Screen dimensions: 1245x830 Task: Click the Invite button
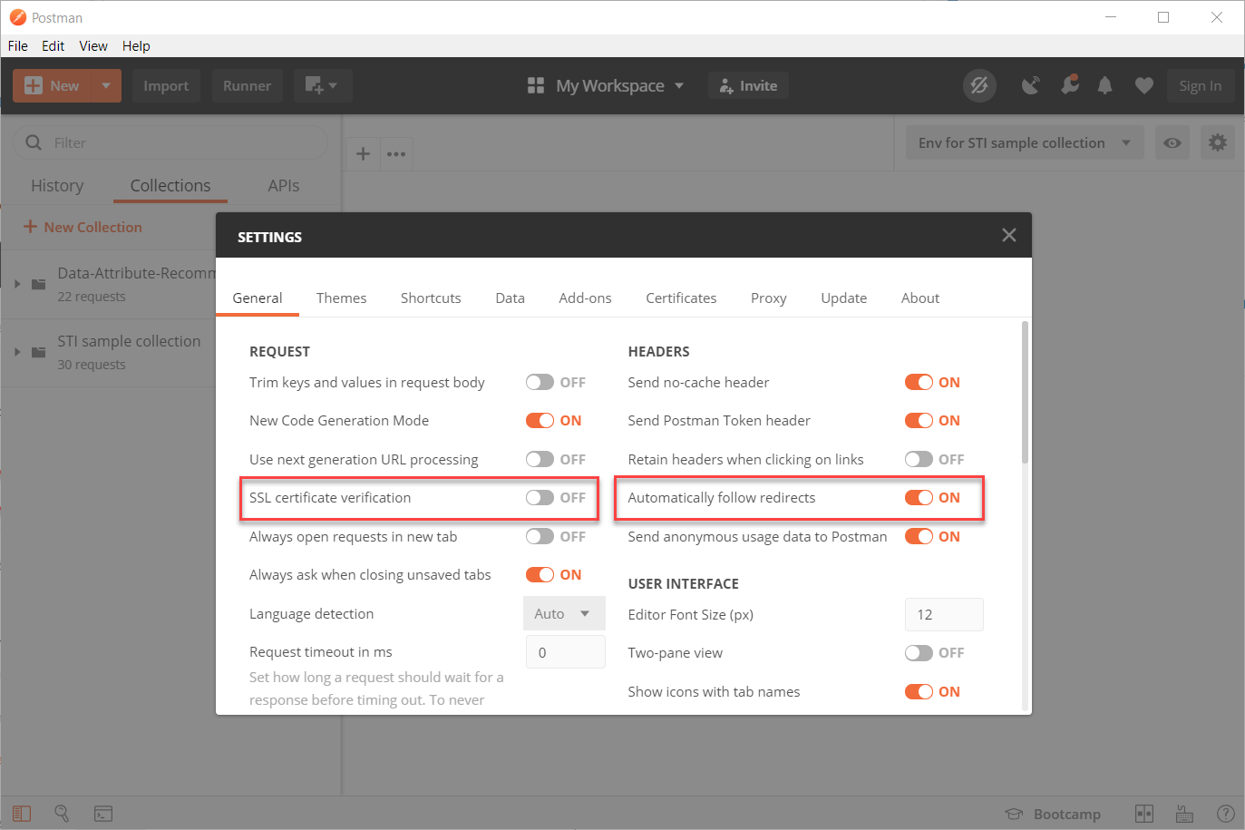(748, 85)
